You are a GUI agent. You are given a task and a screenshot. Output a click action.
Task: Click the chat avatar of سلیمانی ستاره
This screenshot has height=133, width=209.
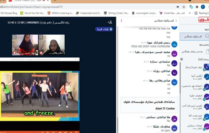[x=174, y=63]
